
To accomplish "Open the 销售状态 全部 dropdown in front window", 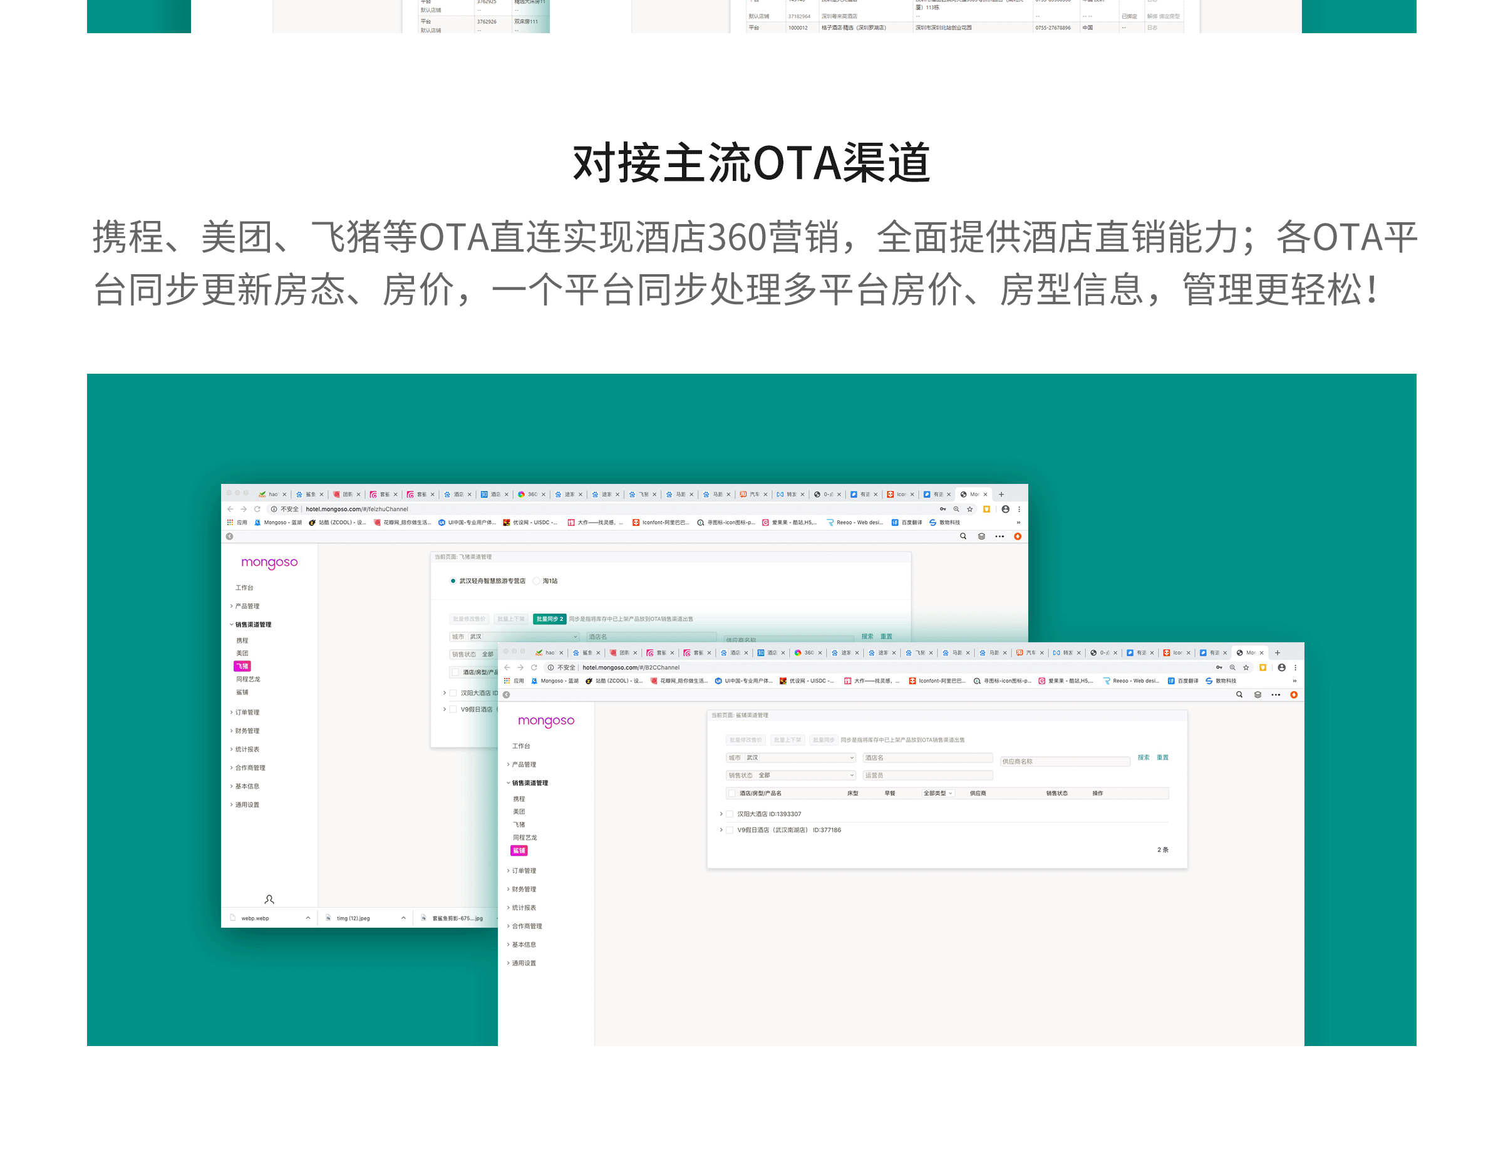I will tap(792, 775).
